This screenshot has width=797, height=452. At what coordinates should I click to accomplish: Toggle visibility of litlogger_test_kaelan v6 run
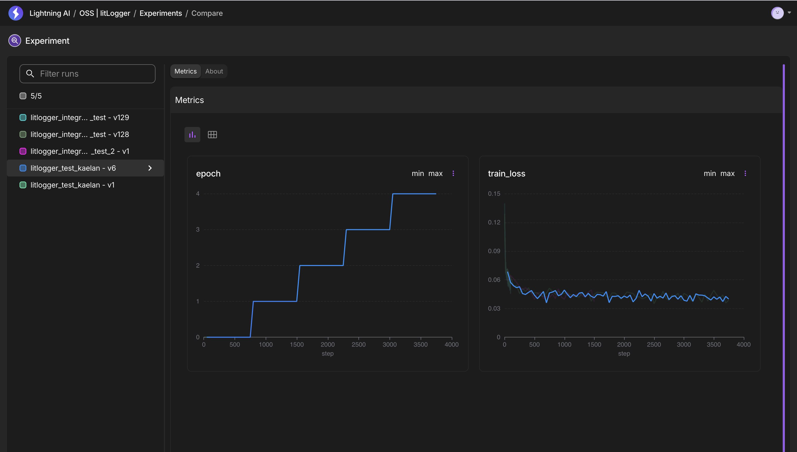[x=23, y=168]
